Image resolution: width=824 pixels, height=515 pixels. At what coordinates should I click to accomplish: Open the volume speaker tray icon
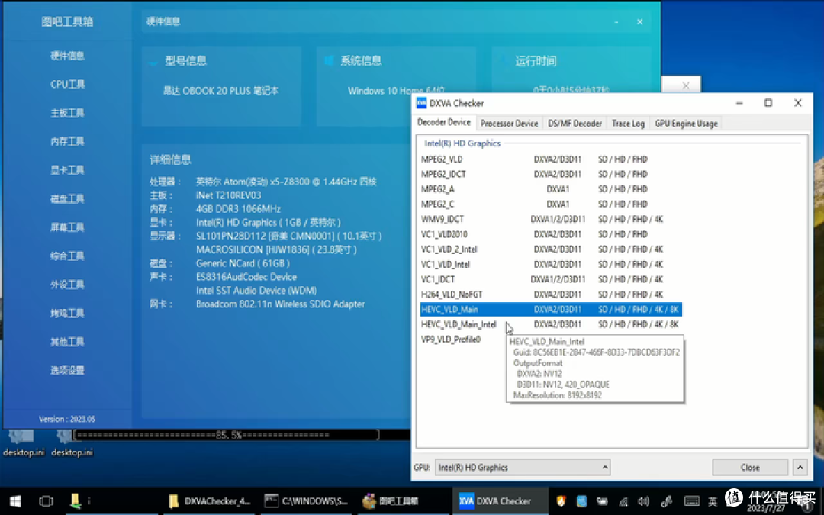point(643,501)
